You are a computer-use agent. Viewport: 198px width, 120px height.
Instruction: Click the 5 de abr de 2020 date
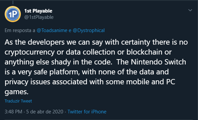pyautogui.click(x=45, y=112)
